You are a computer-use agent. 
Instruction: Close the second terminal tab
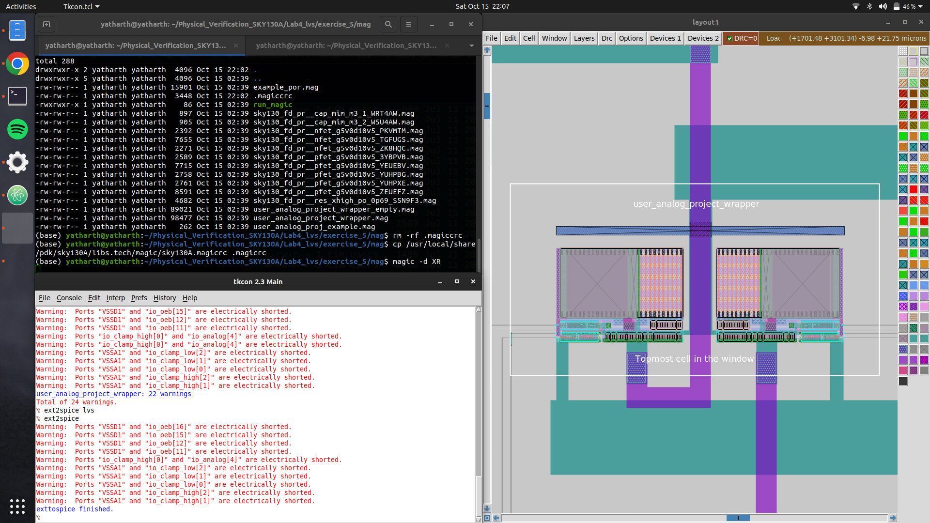coord(447,46)
